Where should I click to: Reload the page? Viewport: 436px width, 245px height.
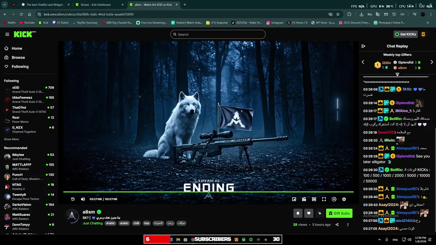[21, 14]
